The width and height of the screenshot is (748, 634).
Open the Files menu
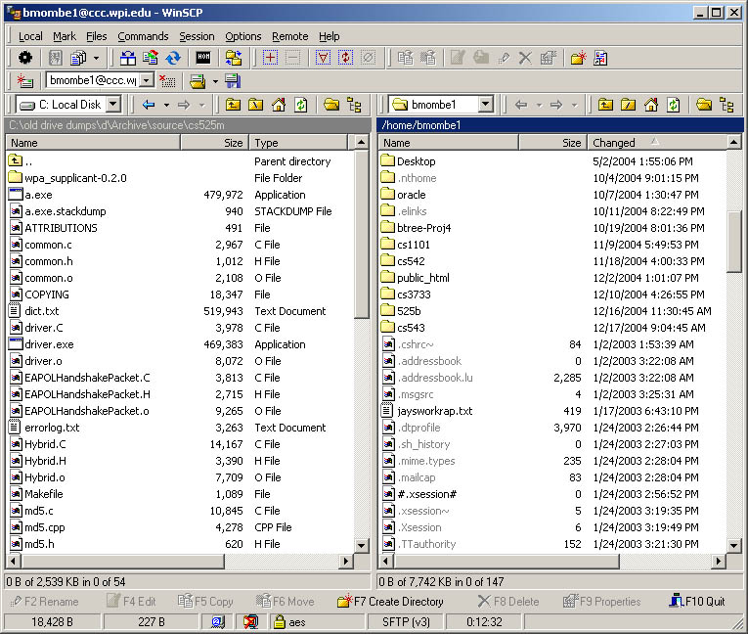pyautogui.click(x=97, y=36)
